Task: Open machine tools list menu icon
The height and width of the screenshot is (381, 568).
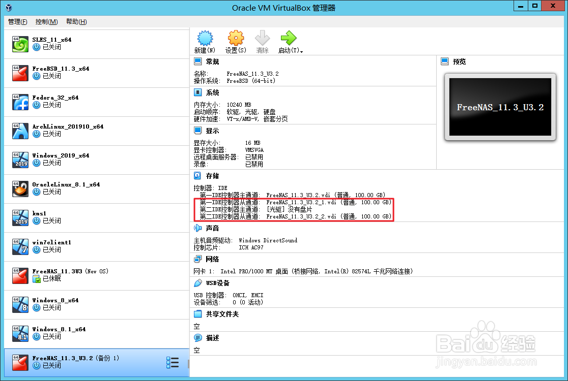Action: (x=173, y=363)
